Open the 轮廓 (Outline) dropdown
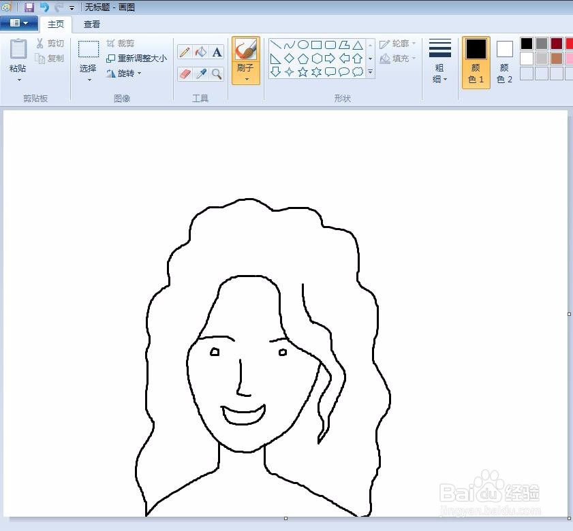This screenshot has width=573, height=531. point(401,44)
